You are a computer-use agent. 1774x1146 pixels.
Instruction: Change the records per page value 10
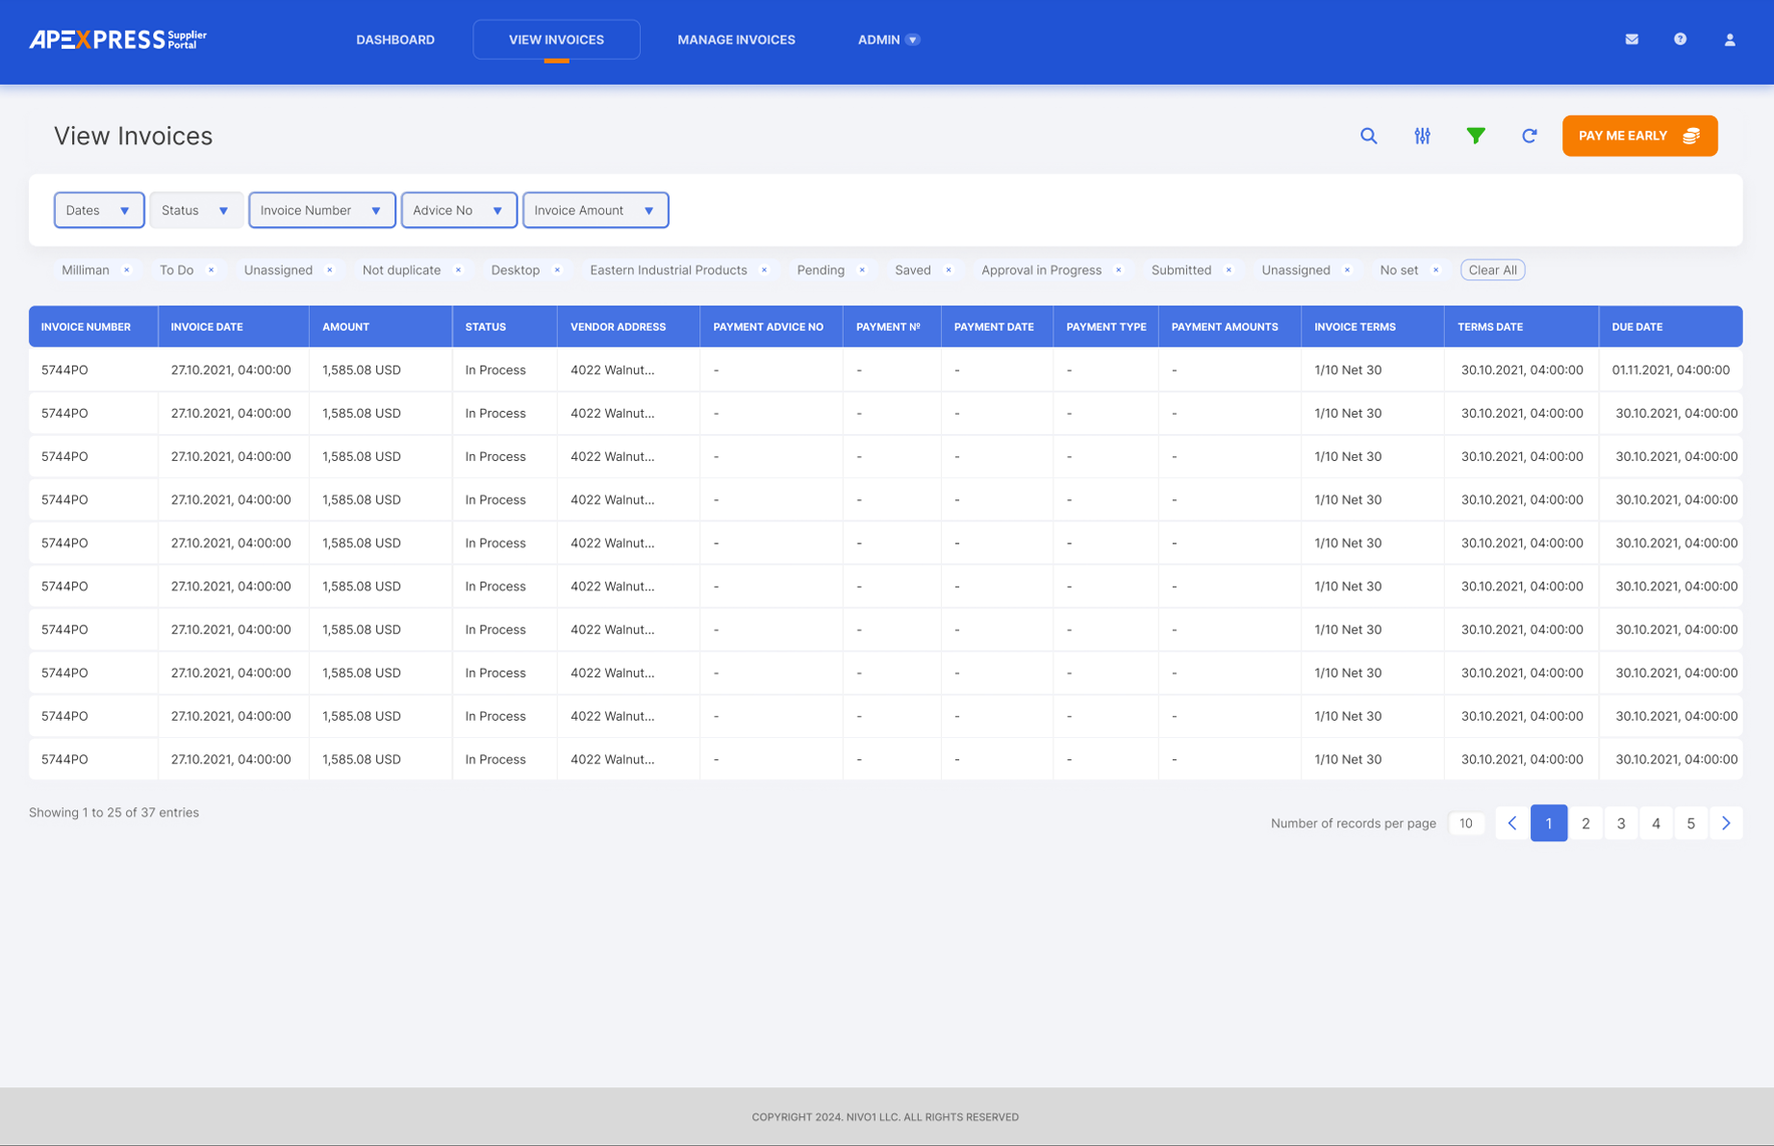pos(1466,823)
